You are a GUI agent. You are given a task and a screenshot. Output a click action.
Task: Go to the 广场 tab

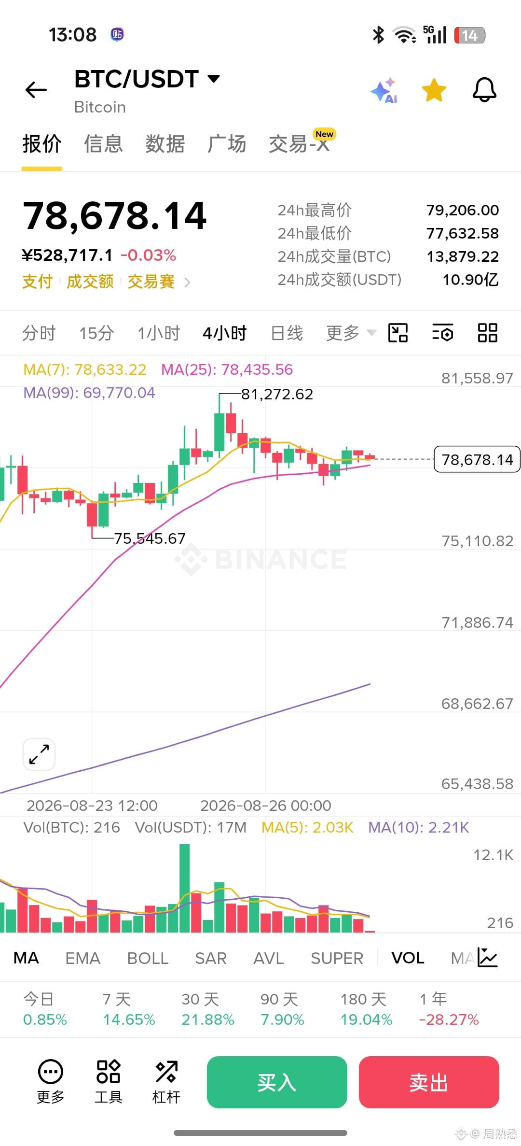(227, 144)
